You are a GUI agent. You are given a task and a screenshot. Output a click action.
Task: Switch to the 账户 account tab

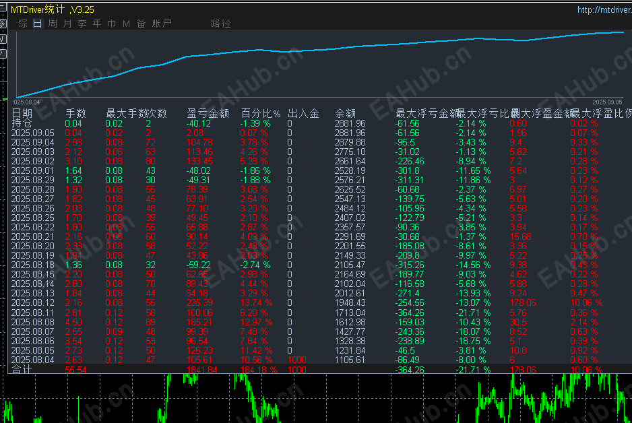coord(162,24)
